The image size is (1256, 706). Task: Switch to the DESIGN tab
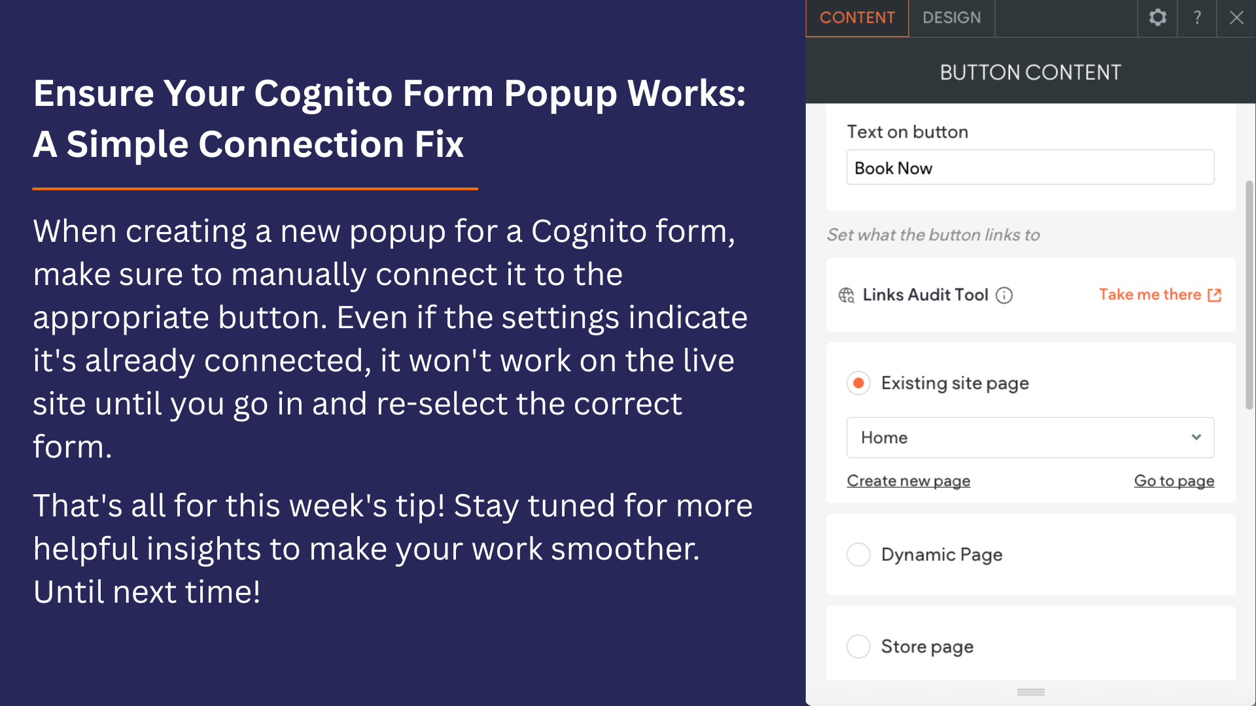click(952, 18)
